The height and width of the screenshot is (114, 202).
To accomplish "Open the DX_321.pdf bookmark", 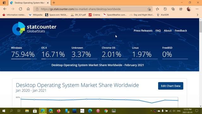I will (x=78, y=15).
